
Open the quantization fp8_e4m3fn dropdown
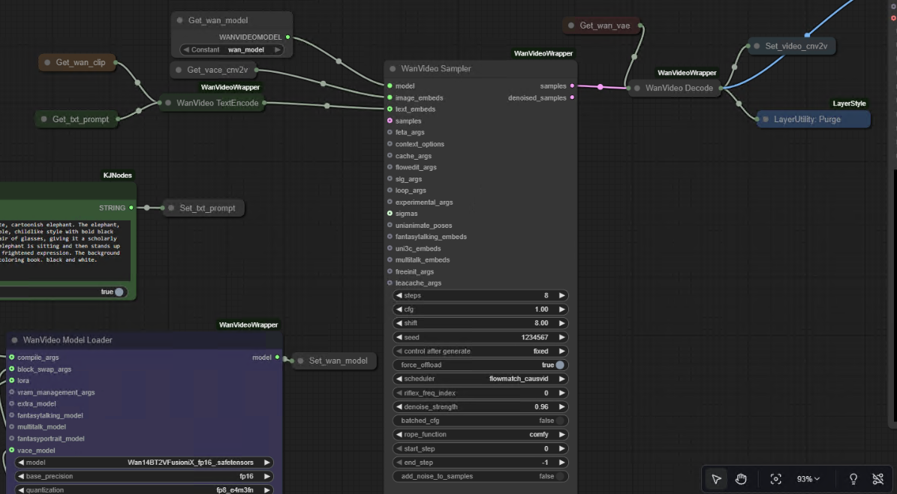pos(143,490)
